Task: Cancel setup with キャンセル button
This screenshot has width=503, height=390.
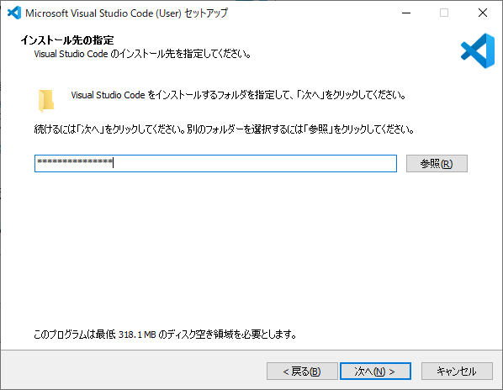Action: point(457,372)
